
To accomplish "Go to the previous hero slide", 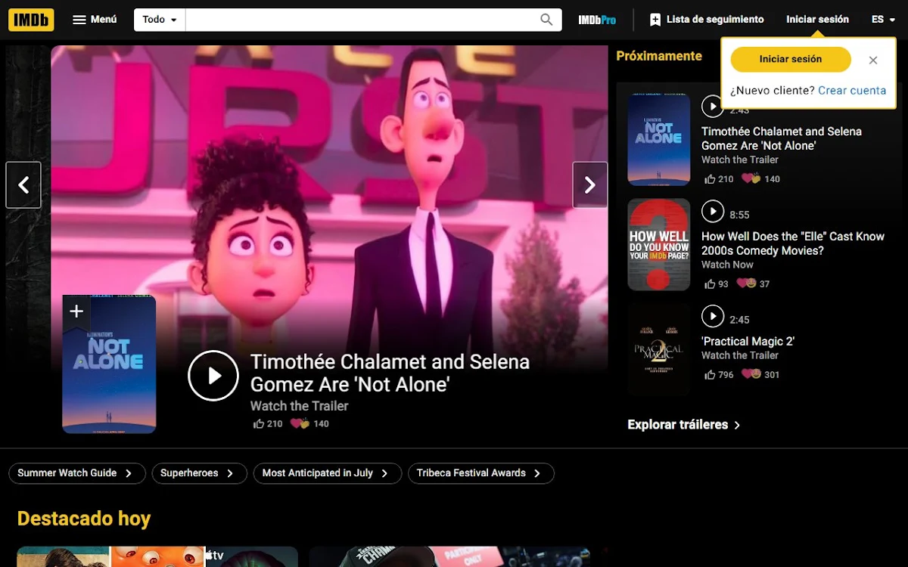I will coord(23,184).
